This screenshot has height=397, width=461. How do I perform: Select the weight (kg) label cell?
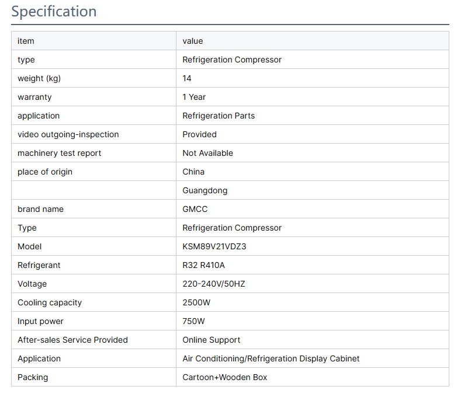pyautogui.click(x=39, y=78)
